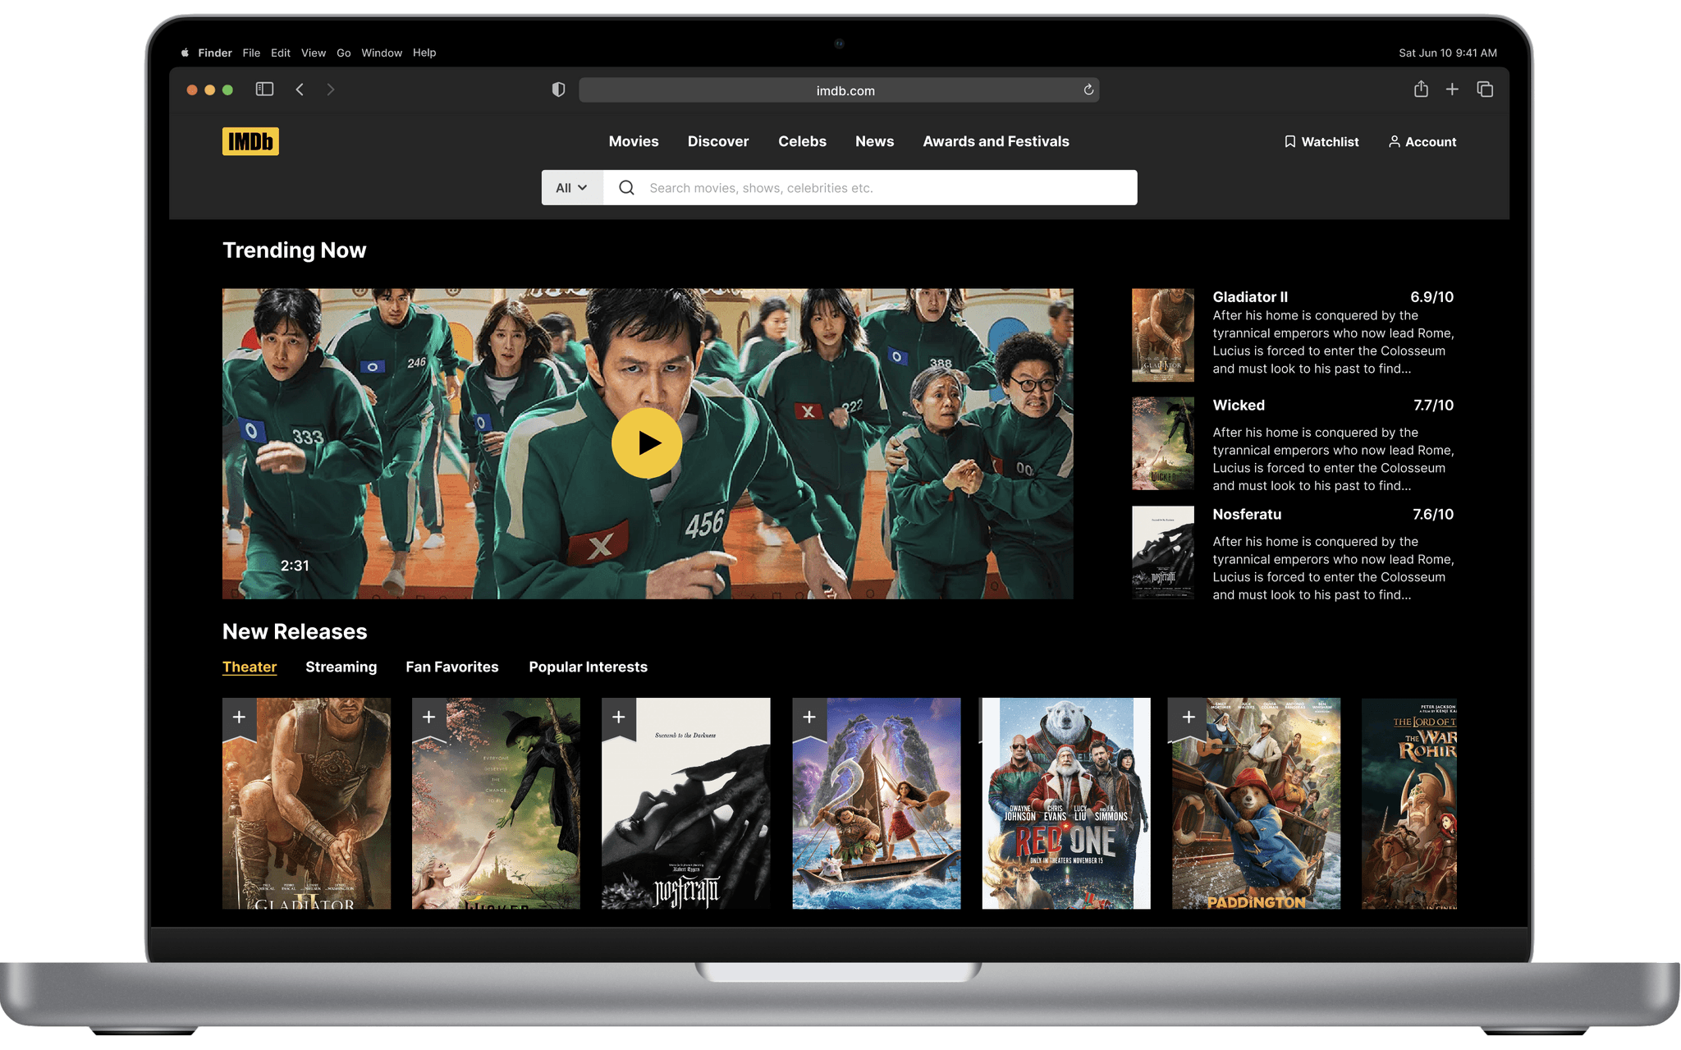
Task: Click the IMDb logo
Action: tap(250, 141)
